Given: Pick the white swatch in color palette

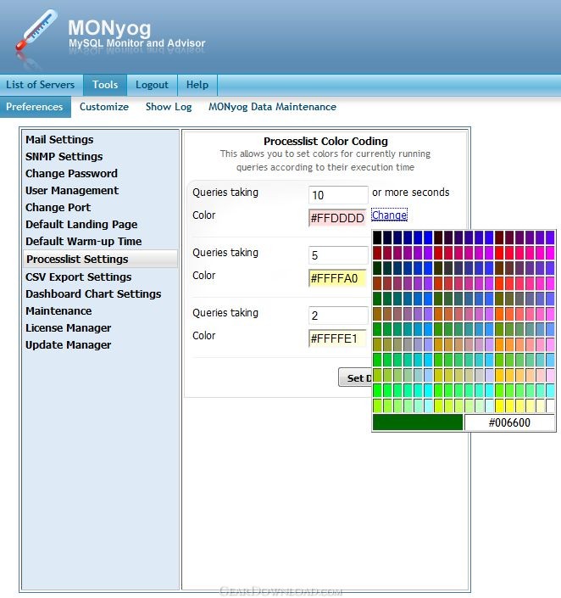Looking at the screenshot, I should [550, 405].
